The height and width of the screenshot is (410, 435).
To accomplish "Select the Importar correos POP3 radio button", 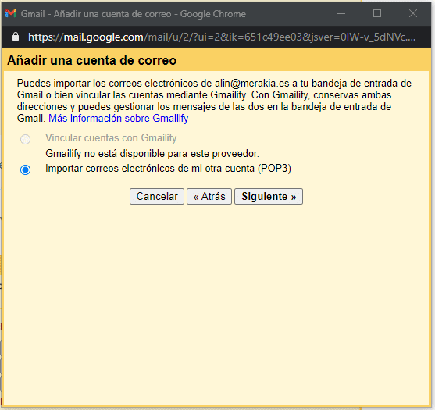I will (x=26, y=169).
